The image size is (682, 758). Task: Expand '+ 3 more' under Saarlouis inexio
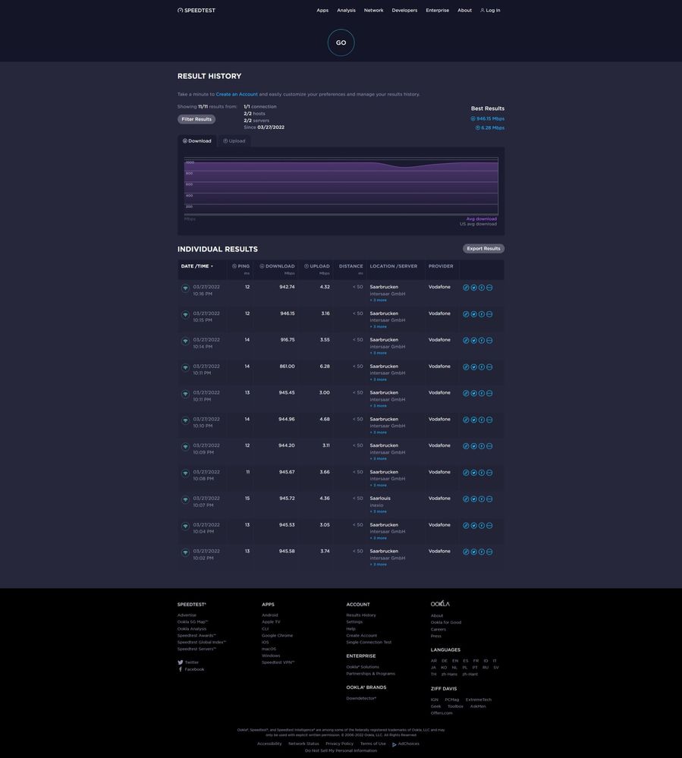point(378,511)
